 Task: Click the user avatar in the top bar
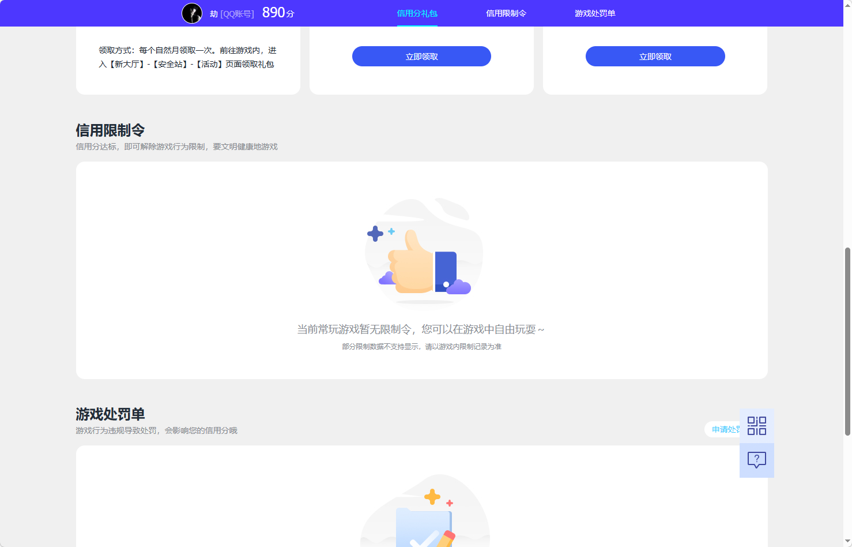coord(193,13)
